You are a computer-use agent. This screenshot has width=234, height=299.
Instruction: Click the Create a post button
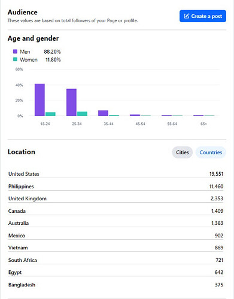click(203, 16)
